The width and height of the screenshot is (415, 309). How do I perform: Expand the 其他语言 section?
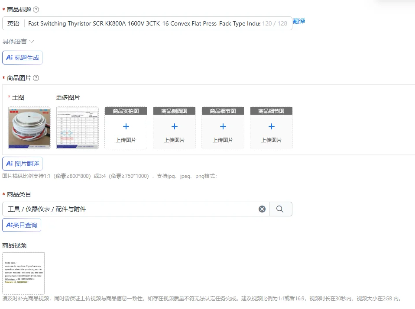coord(18,42)
